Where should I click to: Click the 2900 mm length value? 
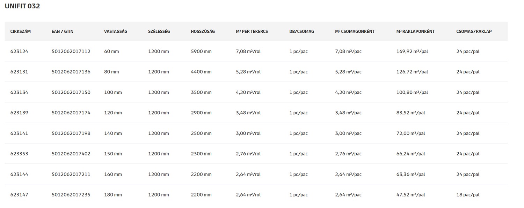tap(201, 113)
